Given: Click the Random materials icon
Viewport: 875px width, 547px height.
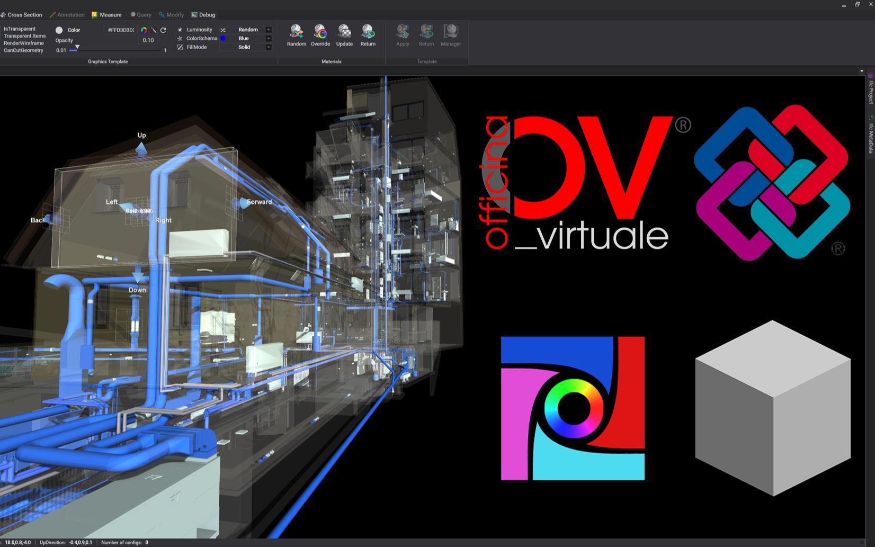Looking at the screenshot, I should click(x=297, y=32).
